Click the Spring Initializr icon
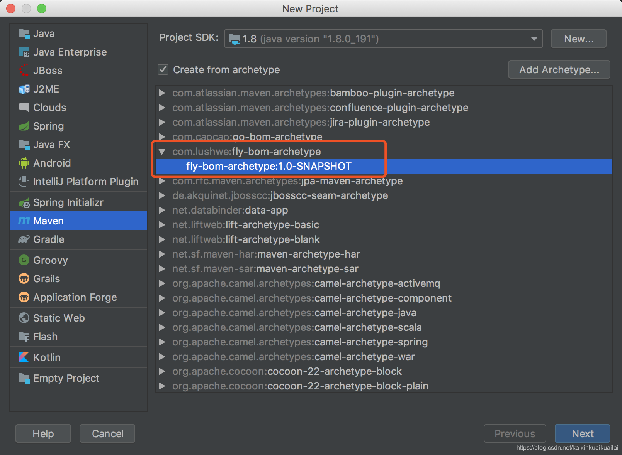Screen dimensions: 622x455 tap(24, 202)
